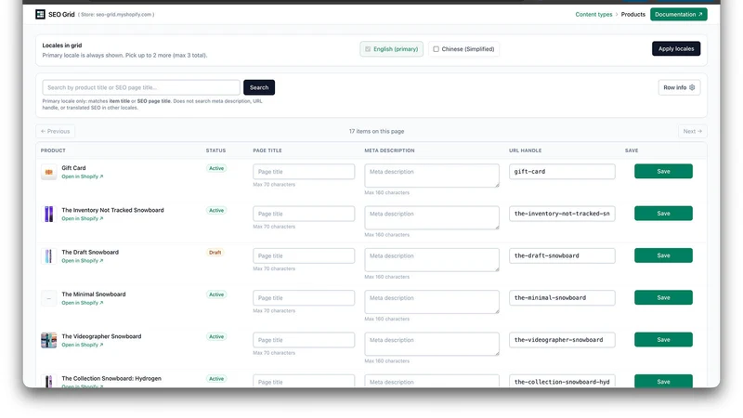Click The Minimal Snowboard page title field

(x=304, y=298)
